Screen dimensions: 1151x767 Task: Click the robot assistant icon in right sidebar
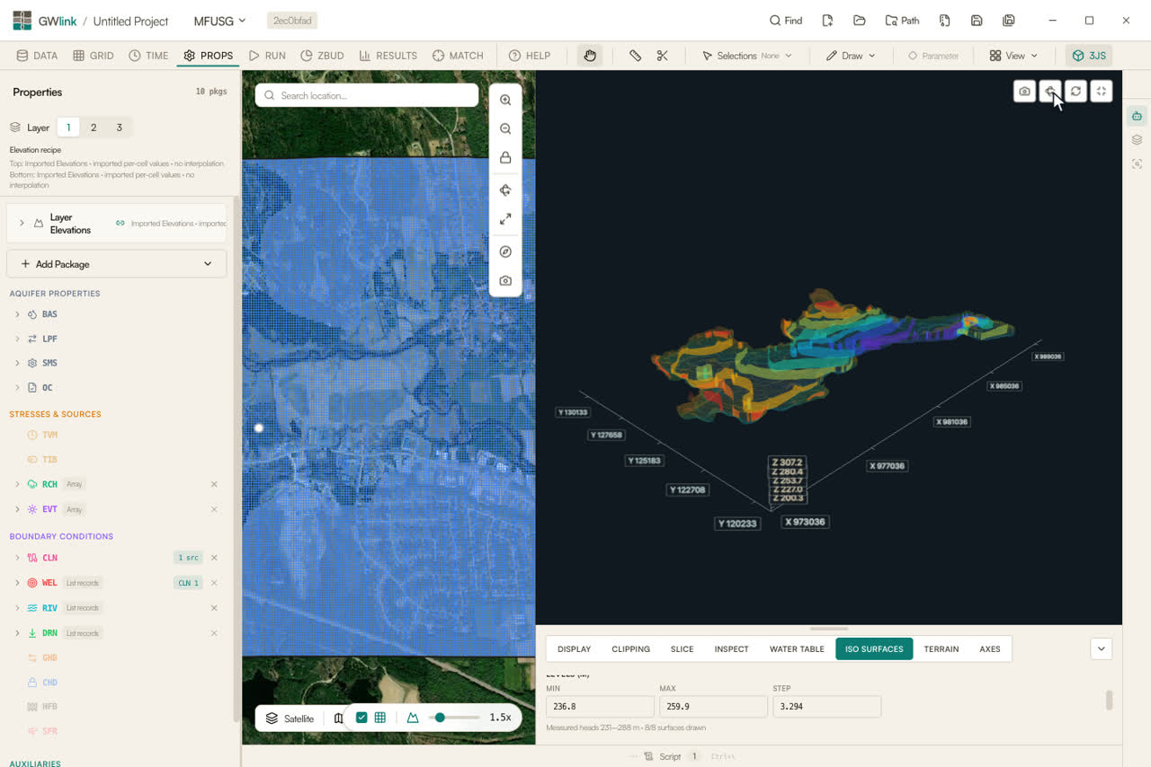(x=1137, y=116)
